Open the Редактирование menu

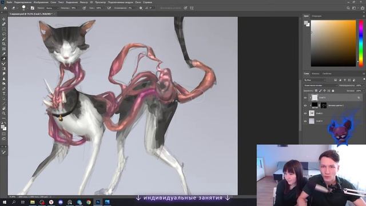[x=23, y=2]
